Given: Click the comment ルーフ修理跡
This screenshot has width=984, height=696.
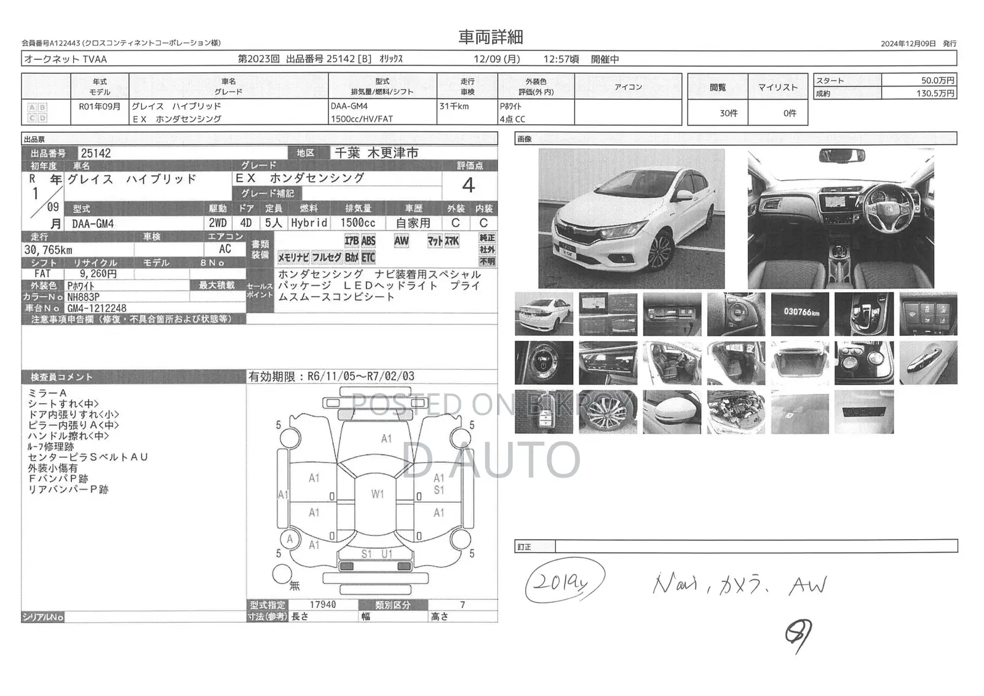Looking at the screenshot, I should tap(50, 447).
